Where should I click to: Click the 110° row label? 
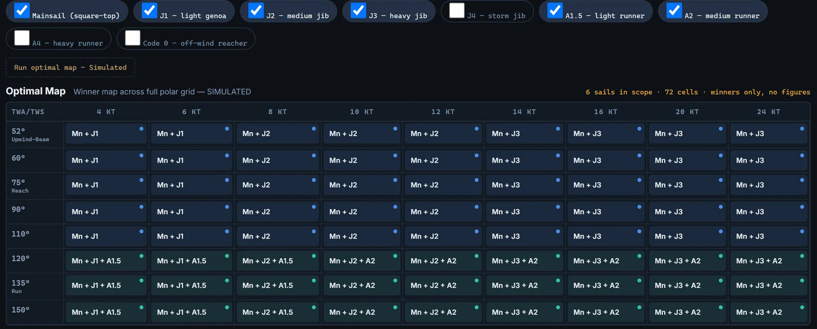(20, 234)
